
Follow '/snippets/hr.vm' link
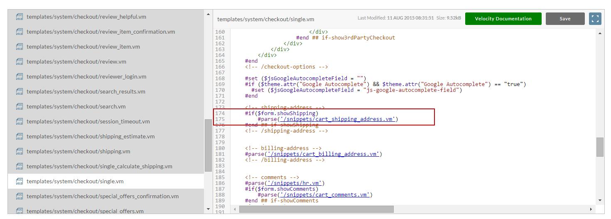[294, 183]
